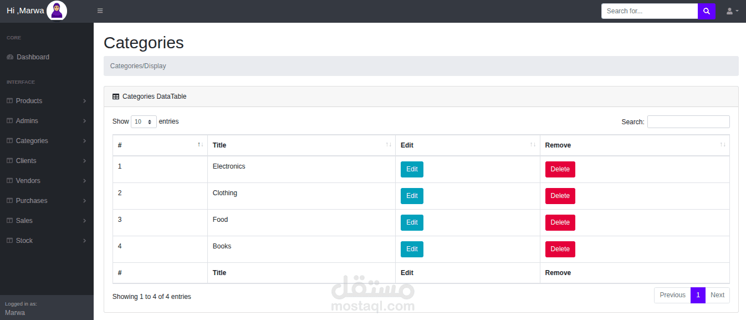Image resolution: width=746 pixels, height=320 pixels.
Task: Sort by the Title column arrows
Action: tap(389, 145)
